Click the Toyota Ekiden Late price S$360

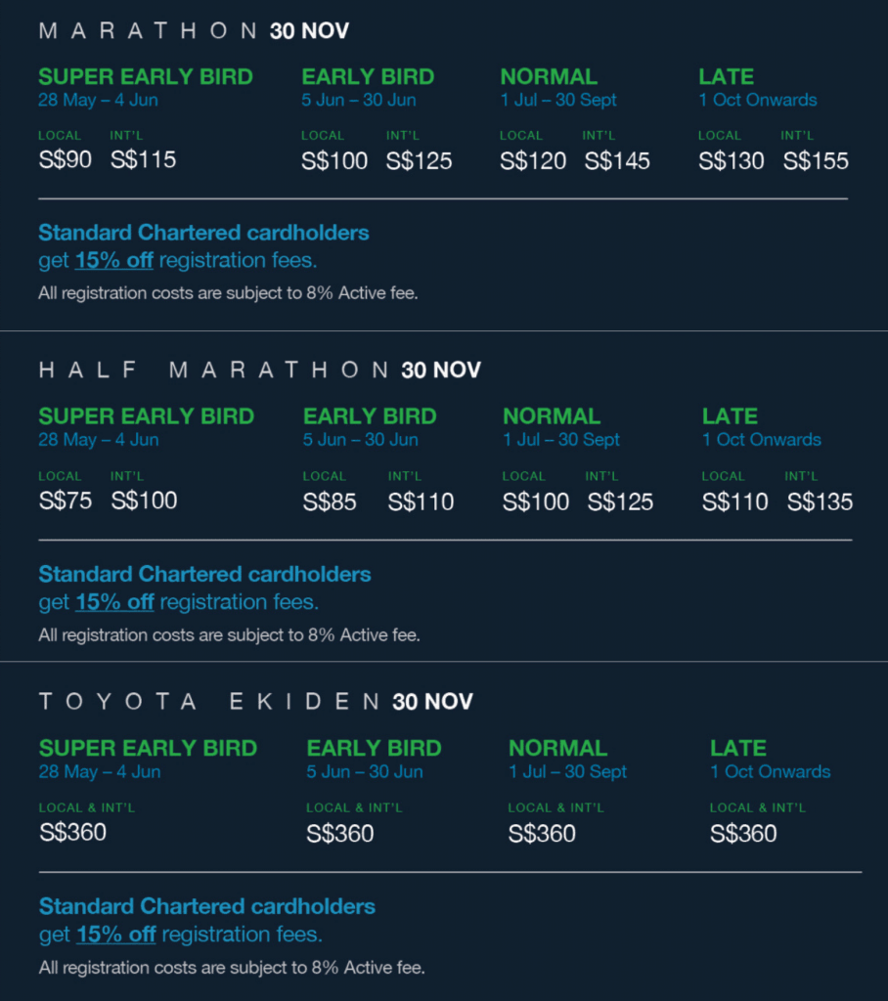click(743, 834)
